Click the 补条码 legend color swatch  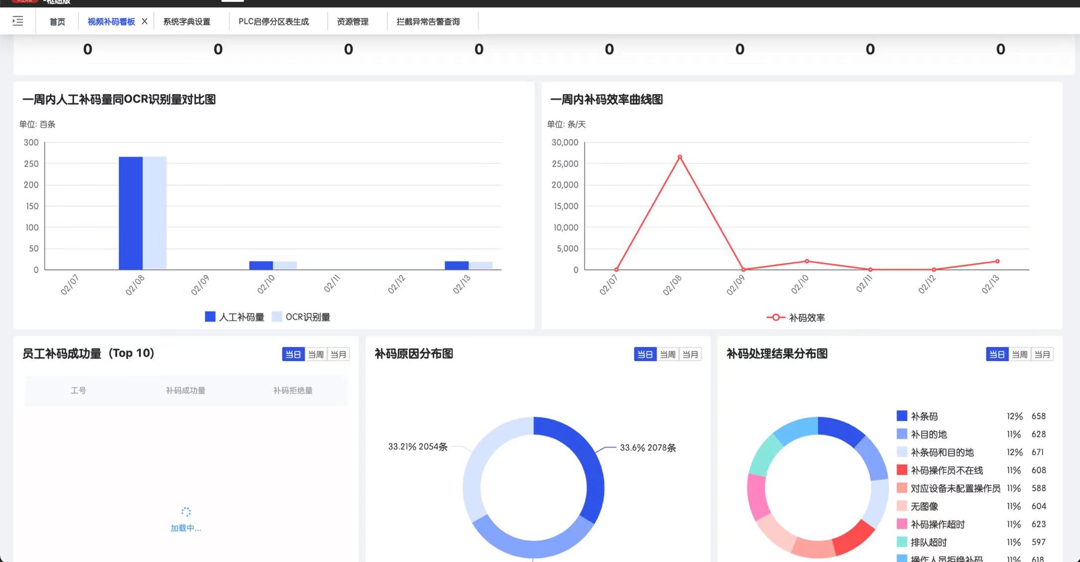click(902, 416)
